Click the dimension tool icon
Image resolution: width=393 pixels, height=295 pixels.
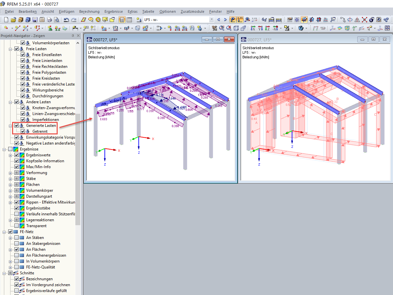coord(75,28)
